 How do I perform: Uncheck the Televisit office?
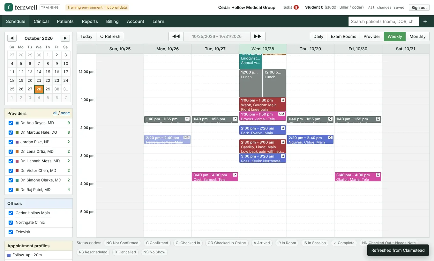(11, 232)
